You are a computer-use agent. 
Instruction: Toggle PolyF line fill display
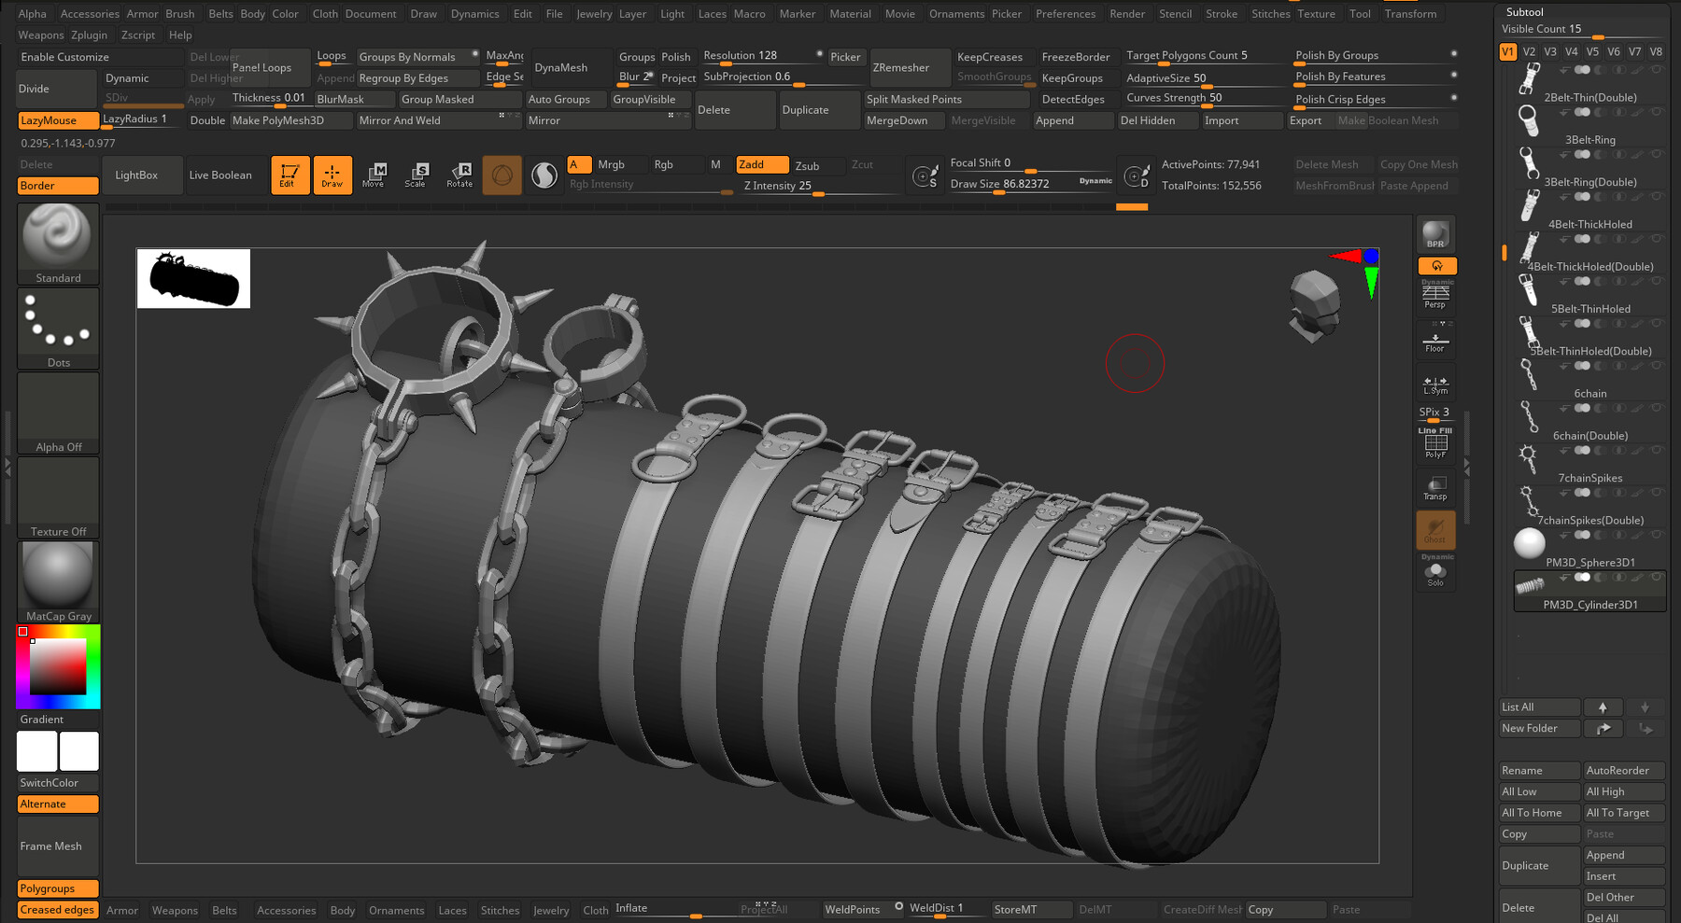(1435, 443)
